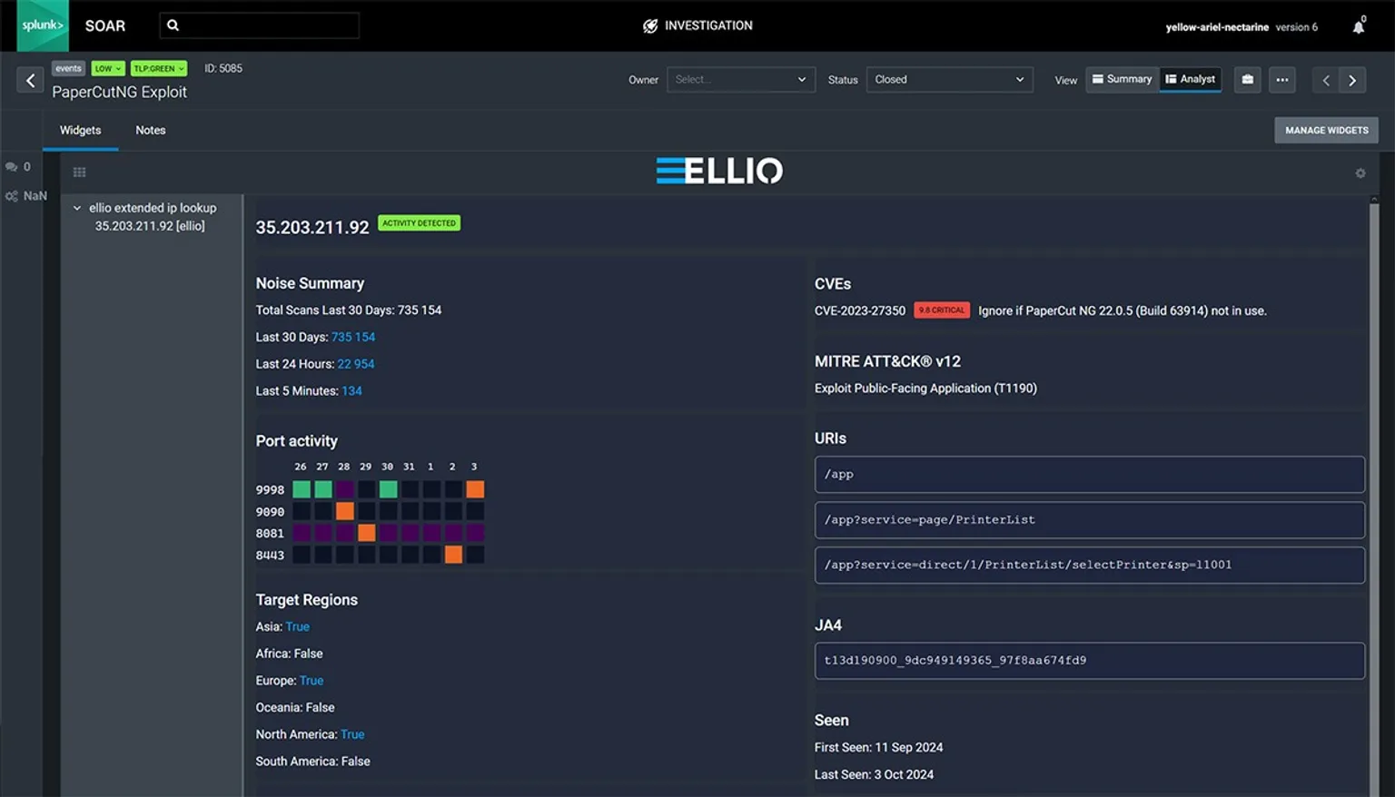Click inside the top search input field
The height and width of the screenshot is (797, 1395).
click(263, 25)
